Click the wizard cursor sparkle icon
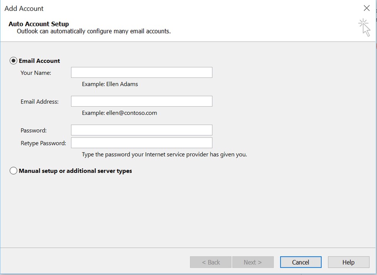Viewport: 377px width, 275px height. [364, 27]
